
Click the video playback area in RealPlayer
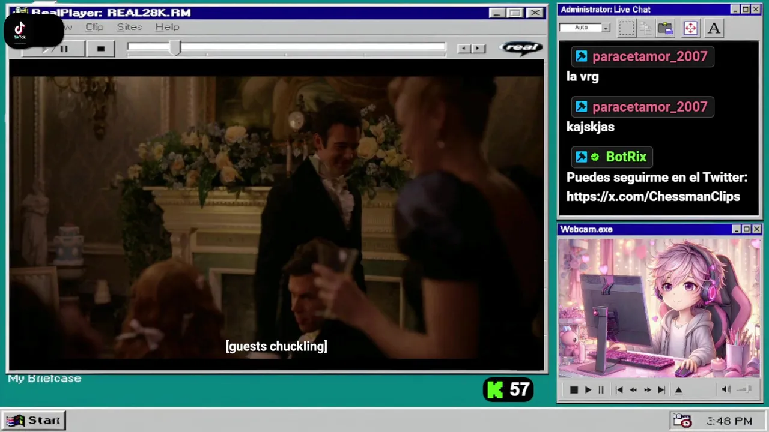(276, 215)
